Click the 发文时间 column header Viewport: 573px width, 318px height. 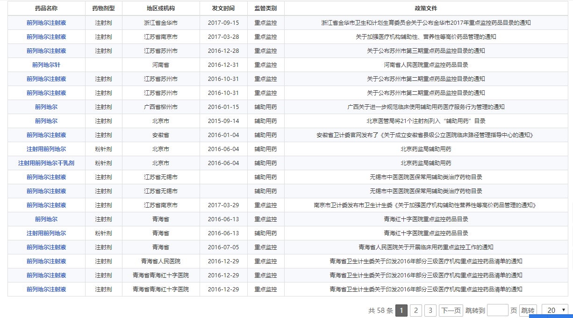pyautogui.click(x=223, y=9)
